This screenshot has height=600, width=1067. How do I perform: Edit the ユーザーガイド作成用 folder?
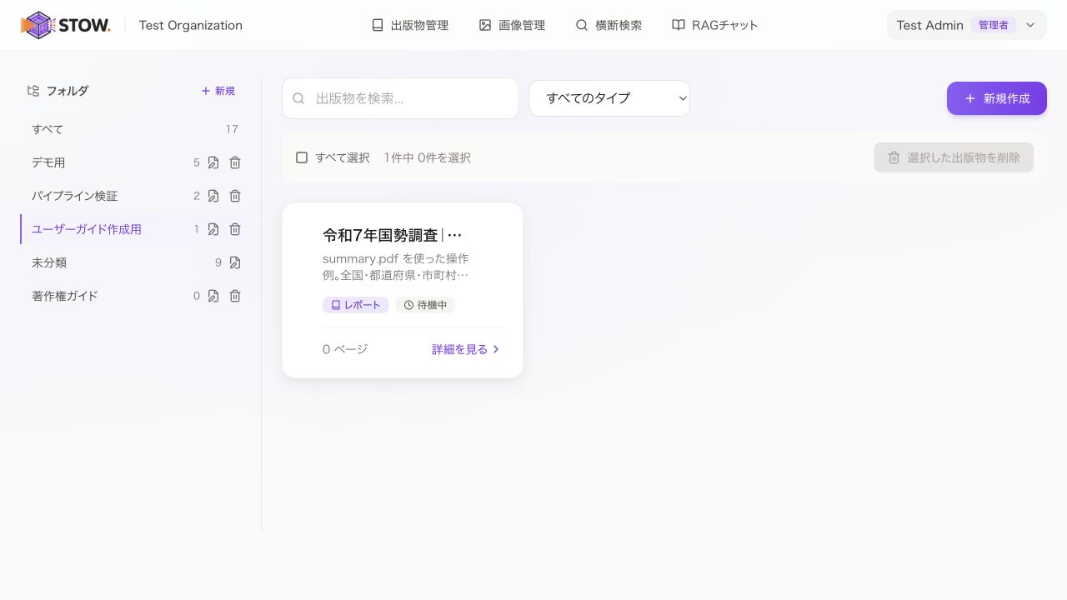213,229
